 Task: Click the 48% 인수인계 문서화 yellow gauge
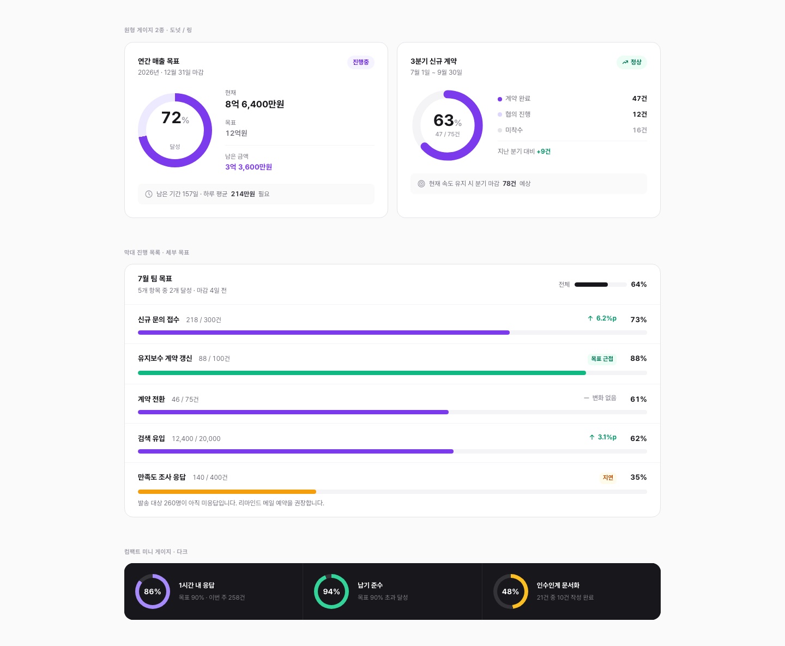click(511, 591)
